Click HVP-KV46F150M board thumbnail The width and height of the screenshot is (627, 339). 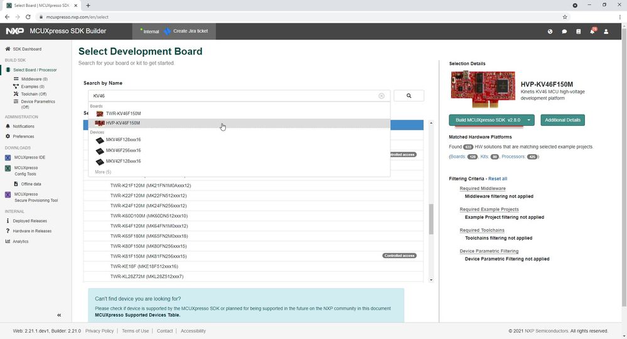pyautogui.click(x=483, y=90)
